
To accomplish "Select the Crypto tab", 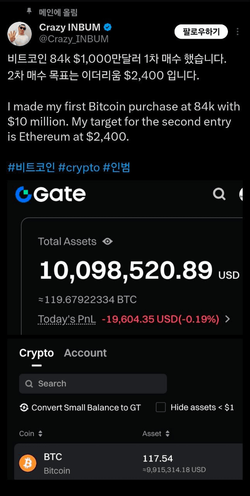I will [x=36, y=353].
